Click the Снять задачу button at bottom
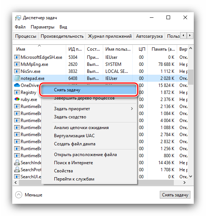Image resolution: width=206 pixels, height=216 pixels. click(x=175, y=195)
